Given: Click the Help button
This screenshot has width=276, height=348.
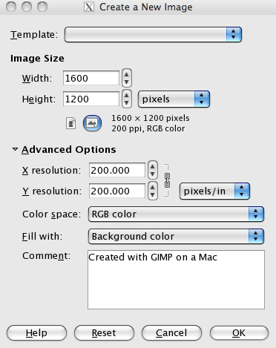Looking at the screenshot, I should click(x=36, y=333).
